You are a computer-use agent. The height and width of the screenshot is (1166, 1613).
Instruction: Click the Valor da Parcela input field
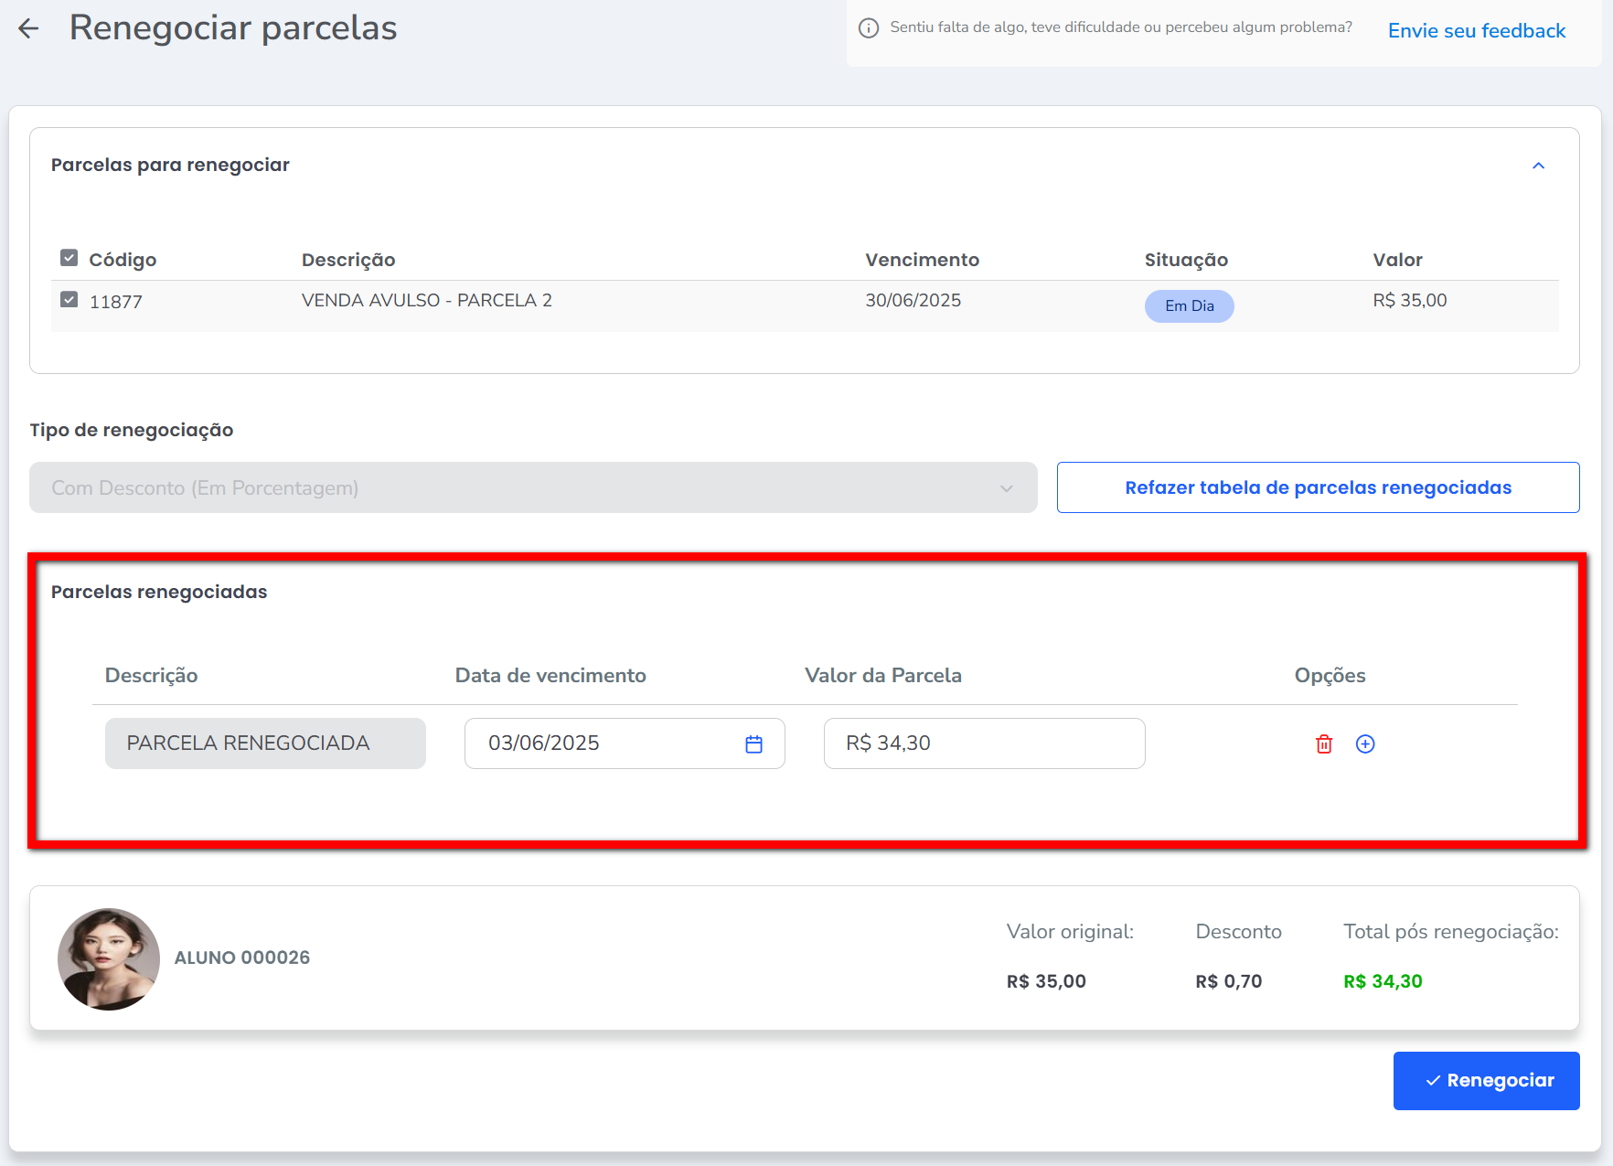[984, 743]
